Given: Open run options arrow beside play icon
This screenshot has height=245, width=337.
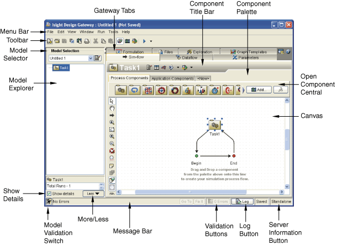Looking at the screenshot, I should 151,41.
